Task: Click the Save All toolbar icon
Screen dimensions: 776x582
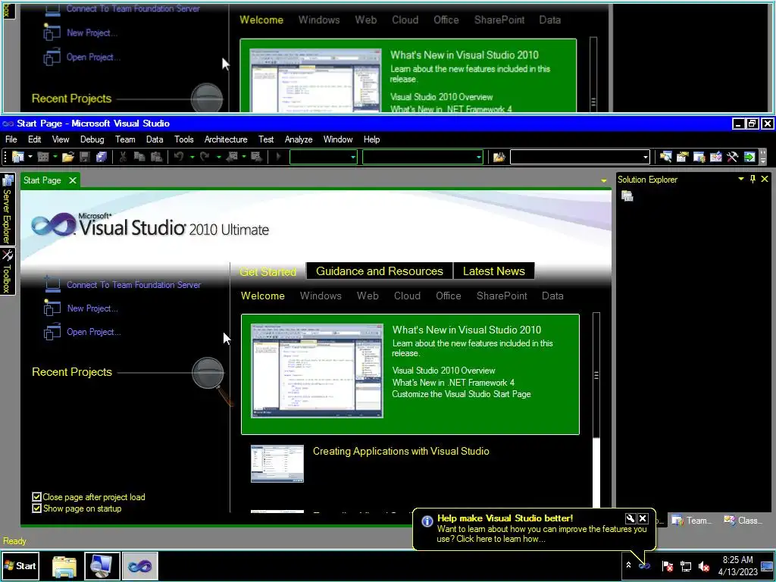Action: coord(102,157)
